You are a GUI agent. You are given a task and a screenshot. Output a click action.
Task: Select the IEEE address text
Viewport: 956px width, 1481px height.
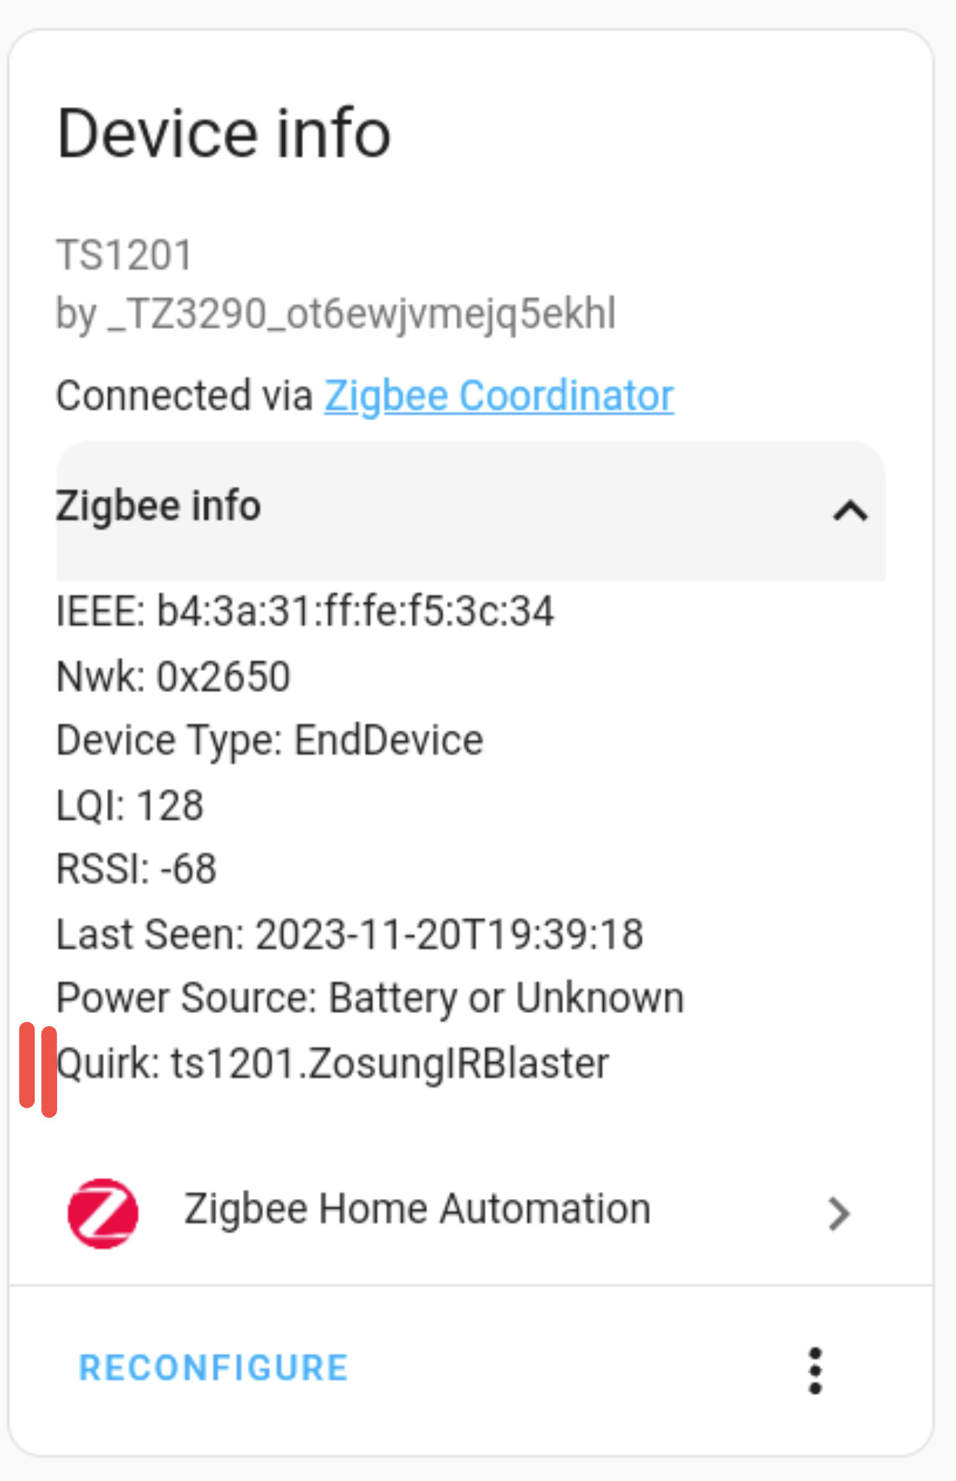(x=305, y=611)
